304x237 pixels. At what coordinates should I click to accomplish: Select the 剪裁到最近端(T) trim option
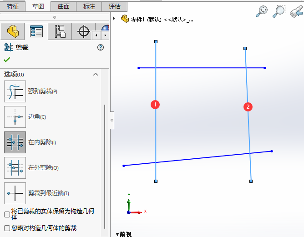(x=15, y=193)
